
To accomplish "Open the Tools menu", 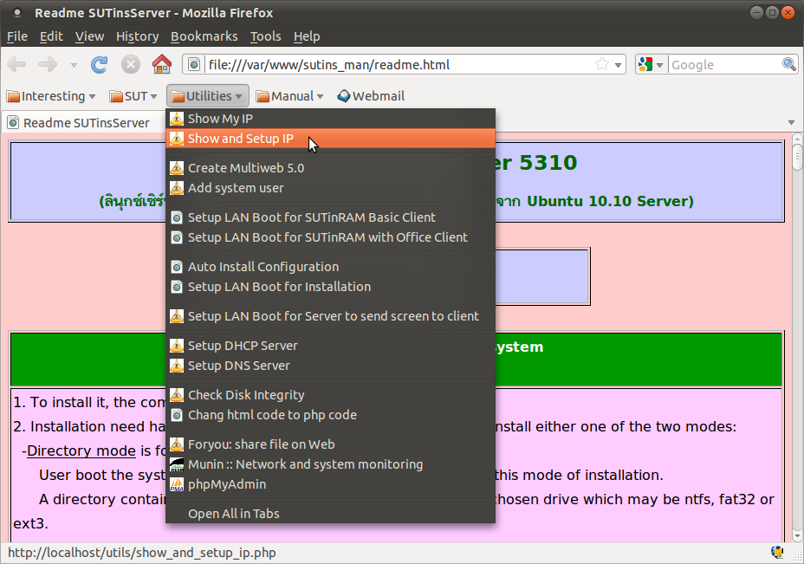I will pos(266,36).
